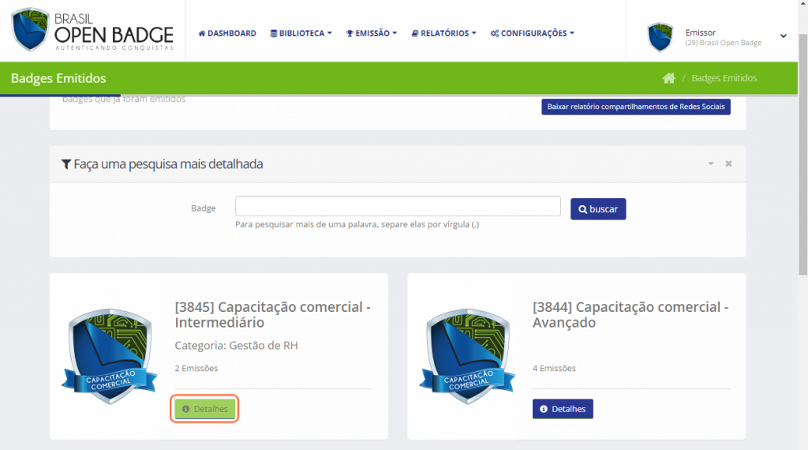Click title [3845] Capacitação comercial - Intermediário
This screenshot has height=450, width=808.
(272, 314)
